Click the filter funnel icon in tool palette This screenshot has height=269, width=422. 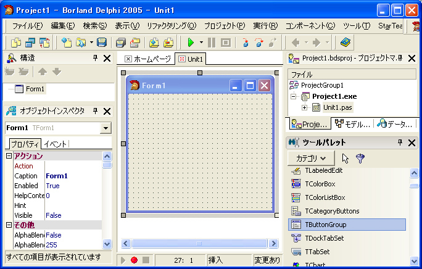coord(360,159)
